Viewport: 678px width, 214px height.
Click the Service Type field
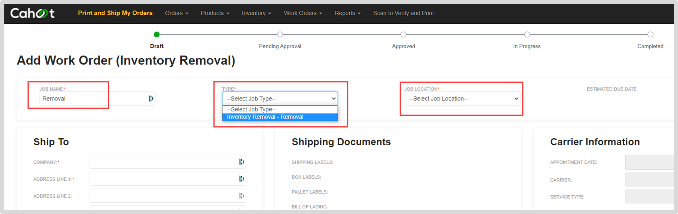pyautogui.click(x=649, y=197)
